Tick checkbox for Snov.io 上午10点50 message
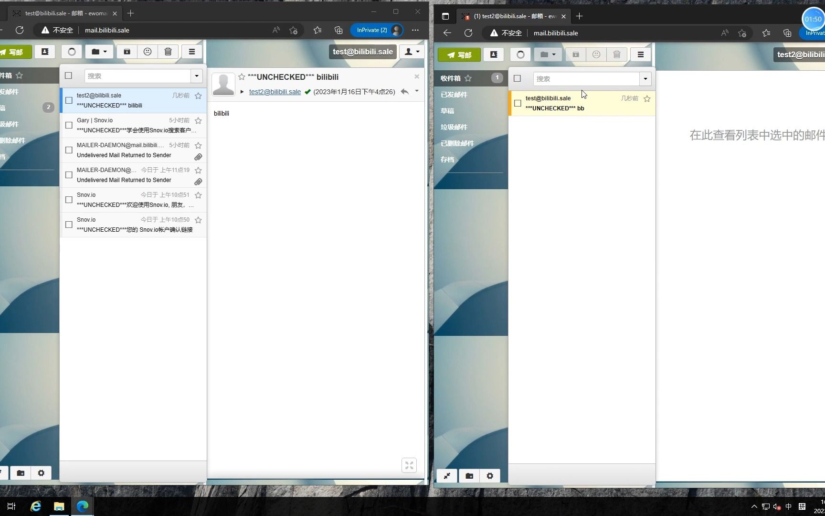The height and width of the screenshot is (516, 825). [x=69, y=225]
